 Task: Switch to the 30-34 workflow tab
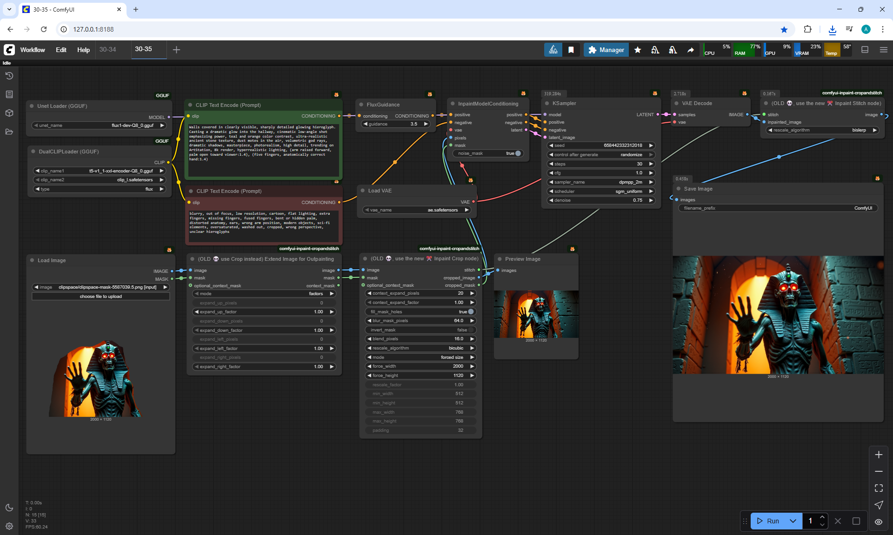(x=108, y=49)
